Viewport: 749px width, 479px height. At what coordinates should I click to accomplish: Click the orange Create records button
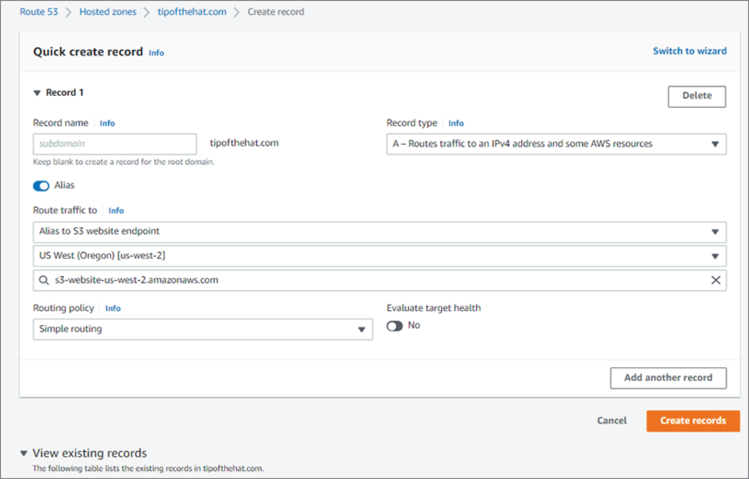click(693, 421)
